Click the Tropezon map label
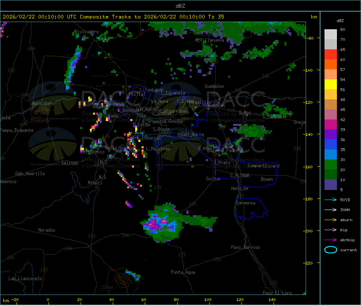Image resolution: width=361 pixels, height=305 pixels. pyautogui.click(x=157, y=121)
